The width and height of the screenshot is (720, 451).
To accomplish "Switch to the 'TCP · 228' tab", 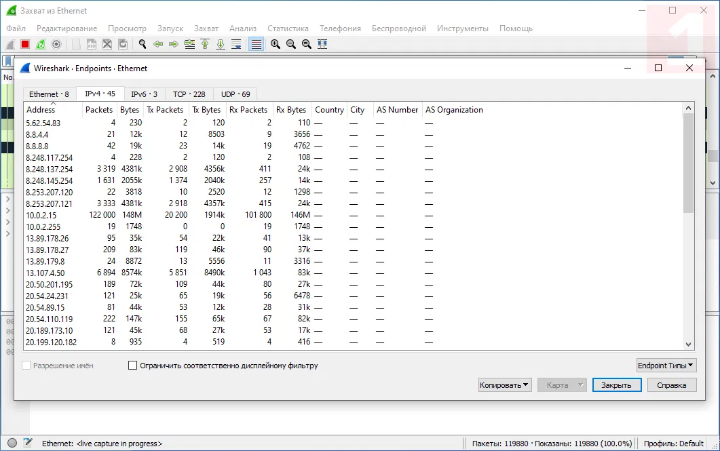I will point(189,94).
